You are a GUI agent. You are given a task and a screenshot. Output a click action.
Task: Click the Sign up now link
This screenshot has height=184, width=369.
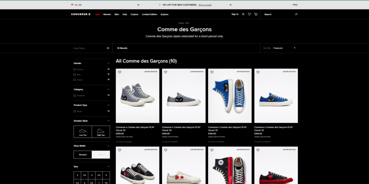pyautogui.click(x=205, y=5)
